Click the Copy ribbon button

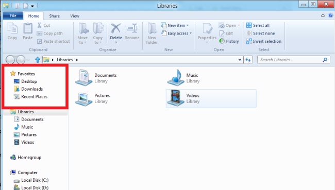(x=12, y=31)
